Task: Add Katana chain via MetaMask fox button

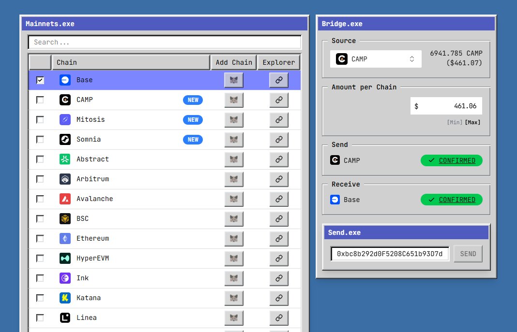Action: click(234, 298)
